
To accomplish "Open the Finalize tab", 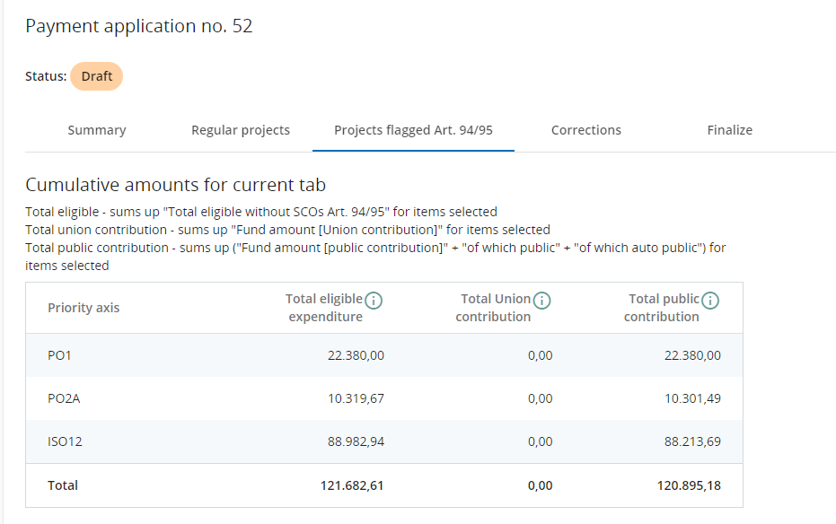I will pos(730,130).
